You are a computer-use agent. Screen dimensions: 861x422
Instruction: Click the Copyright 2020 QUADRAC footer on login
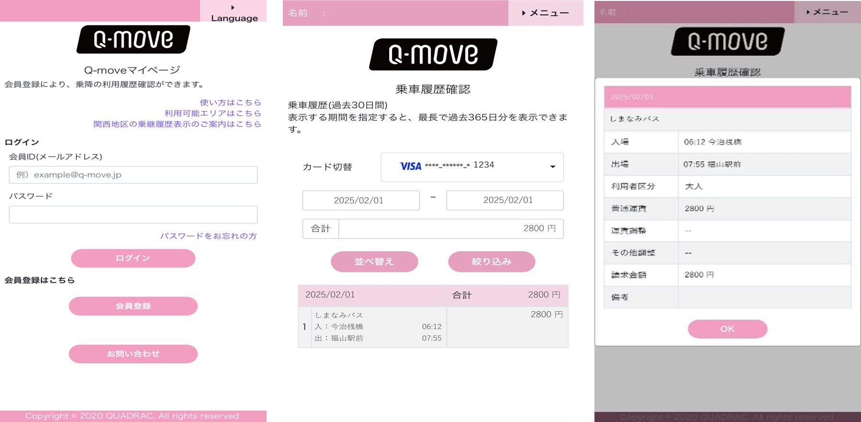(133, 416)
